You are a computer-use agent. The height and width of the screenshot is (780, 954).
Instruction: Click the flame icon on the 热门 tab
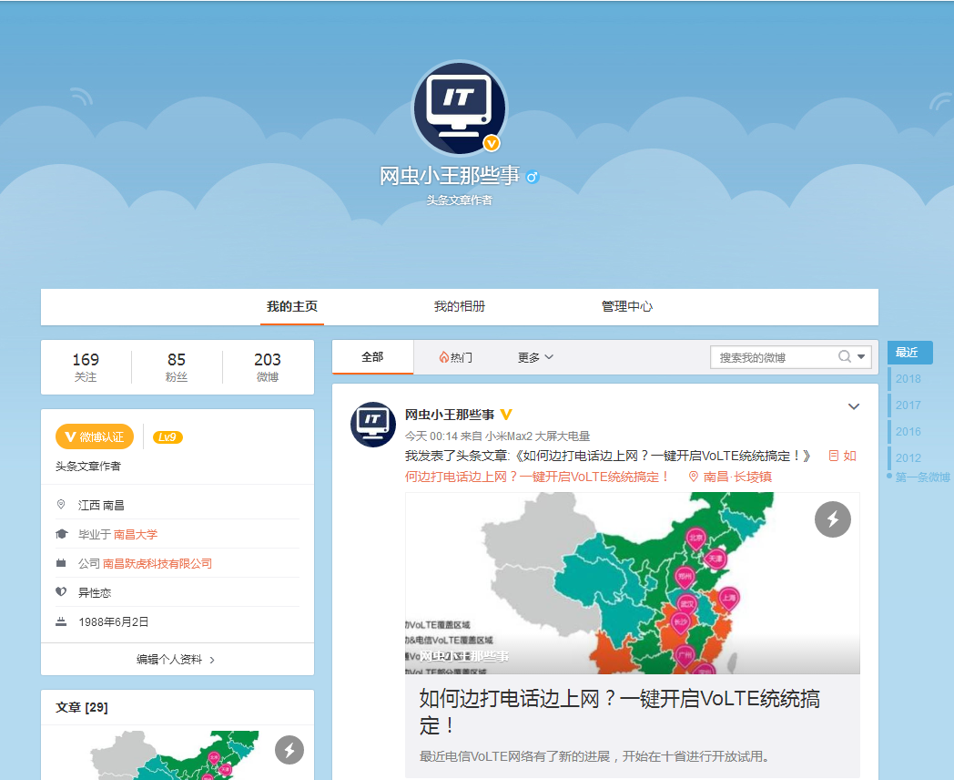point(443,357)
